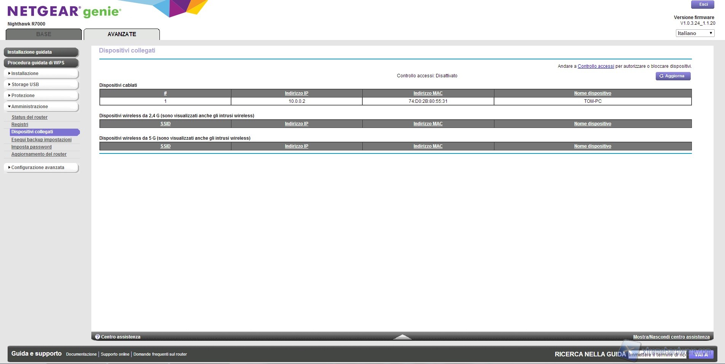Open the Italiano language dropdown
725x364 pixels.
[x=695, y=33]
